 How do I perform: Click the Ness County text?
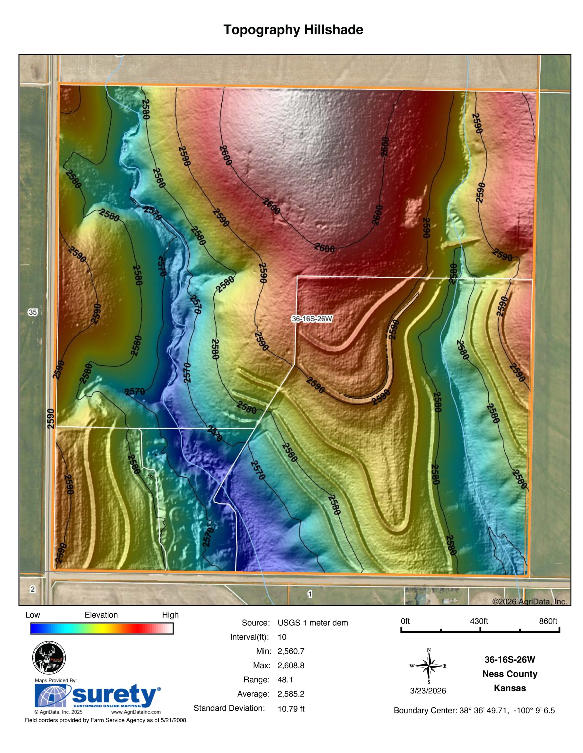(510, 674)
